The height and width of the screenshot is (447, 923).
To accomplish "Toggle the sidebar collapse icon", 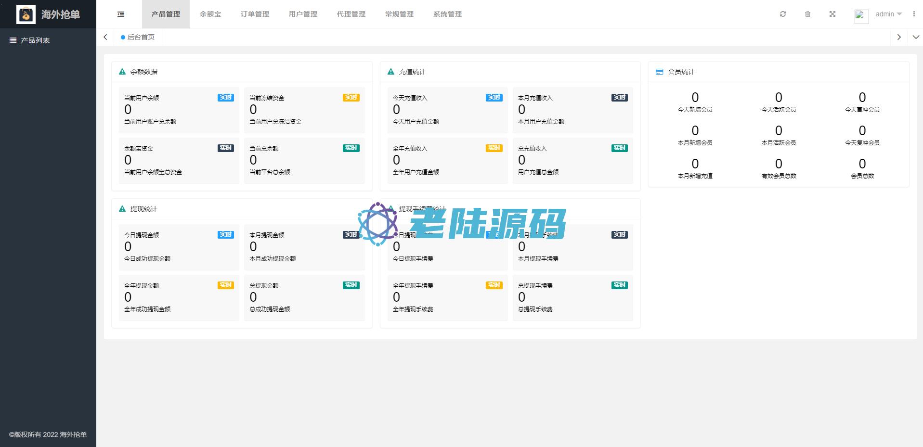I will (121, 14).
